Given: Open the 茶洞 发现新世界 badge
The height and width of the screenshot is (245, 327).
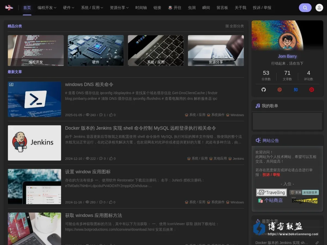Looking at the screenshot, I should tap(304, 192).
